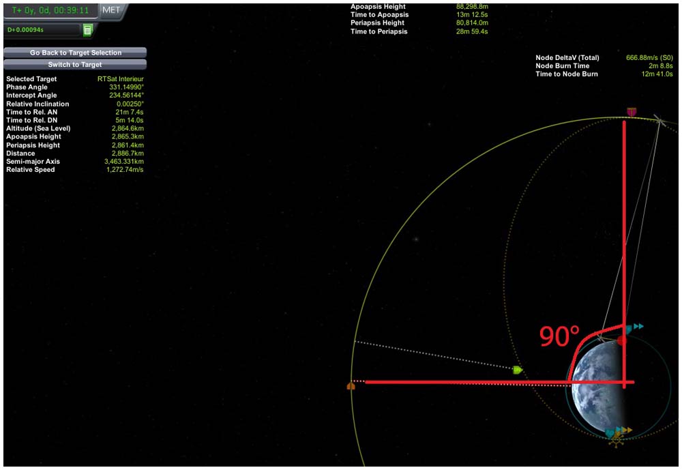Click Phase Angle value 331.14990°
The width and height of the screenshot is (682, 470).
126,87
